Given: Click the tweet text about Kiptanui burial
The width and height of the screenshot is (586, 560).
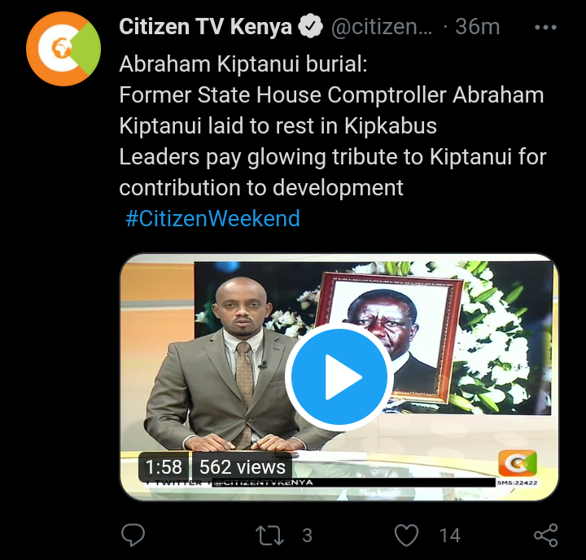Looking at the screenshot, I should point(333,125).
